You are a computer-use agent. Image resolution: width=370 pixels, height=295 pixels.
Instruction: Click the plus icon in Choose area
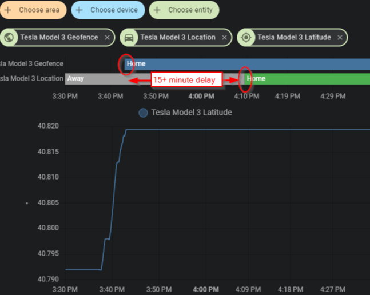8,10
